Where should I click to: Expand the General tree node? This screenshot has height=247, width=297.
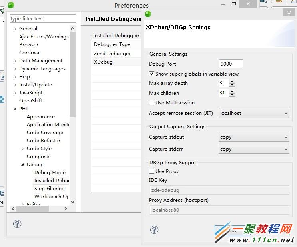tap(15, 29)
